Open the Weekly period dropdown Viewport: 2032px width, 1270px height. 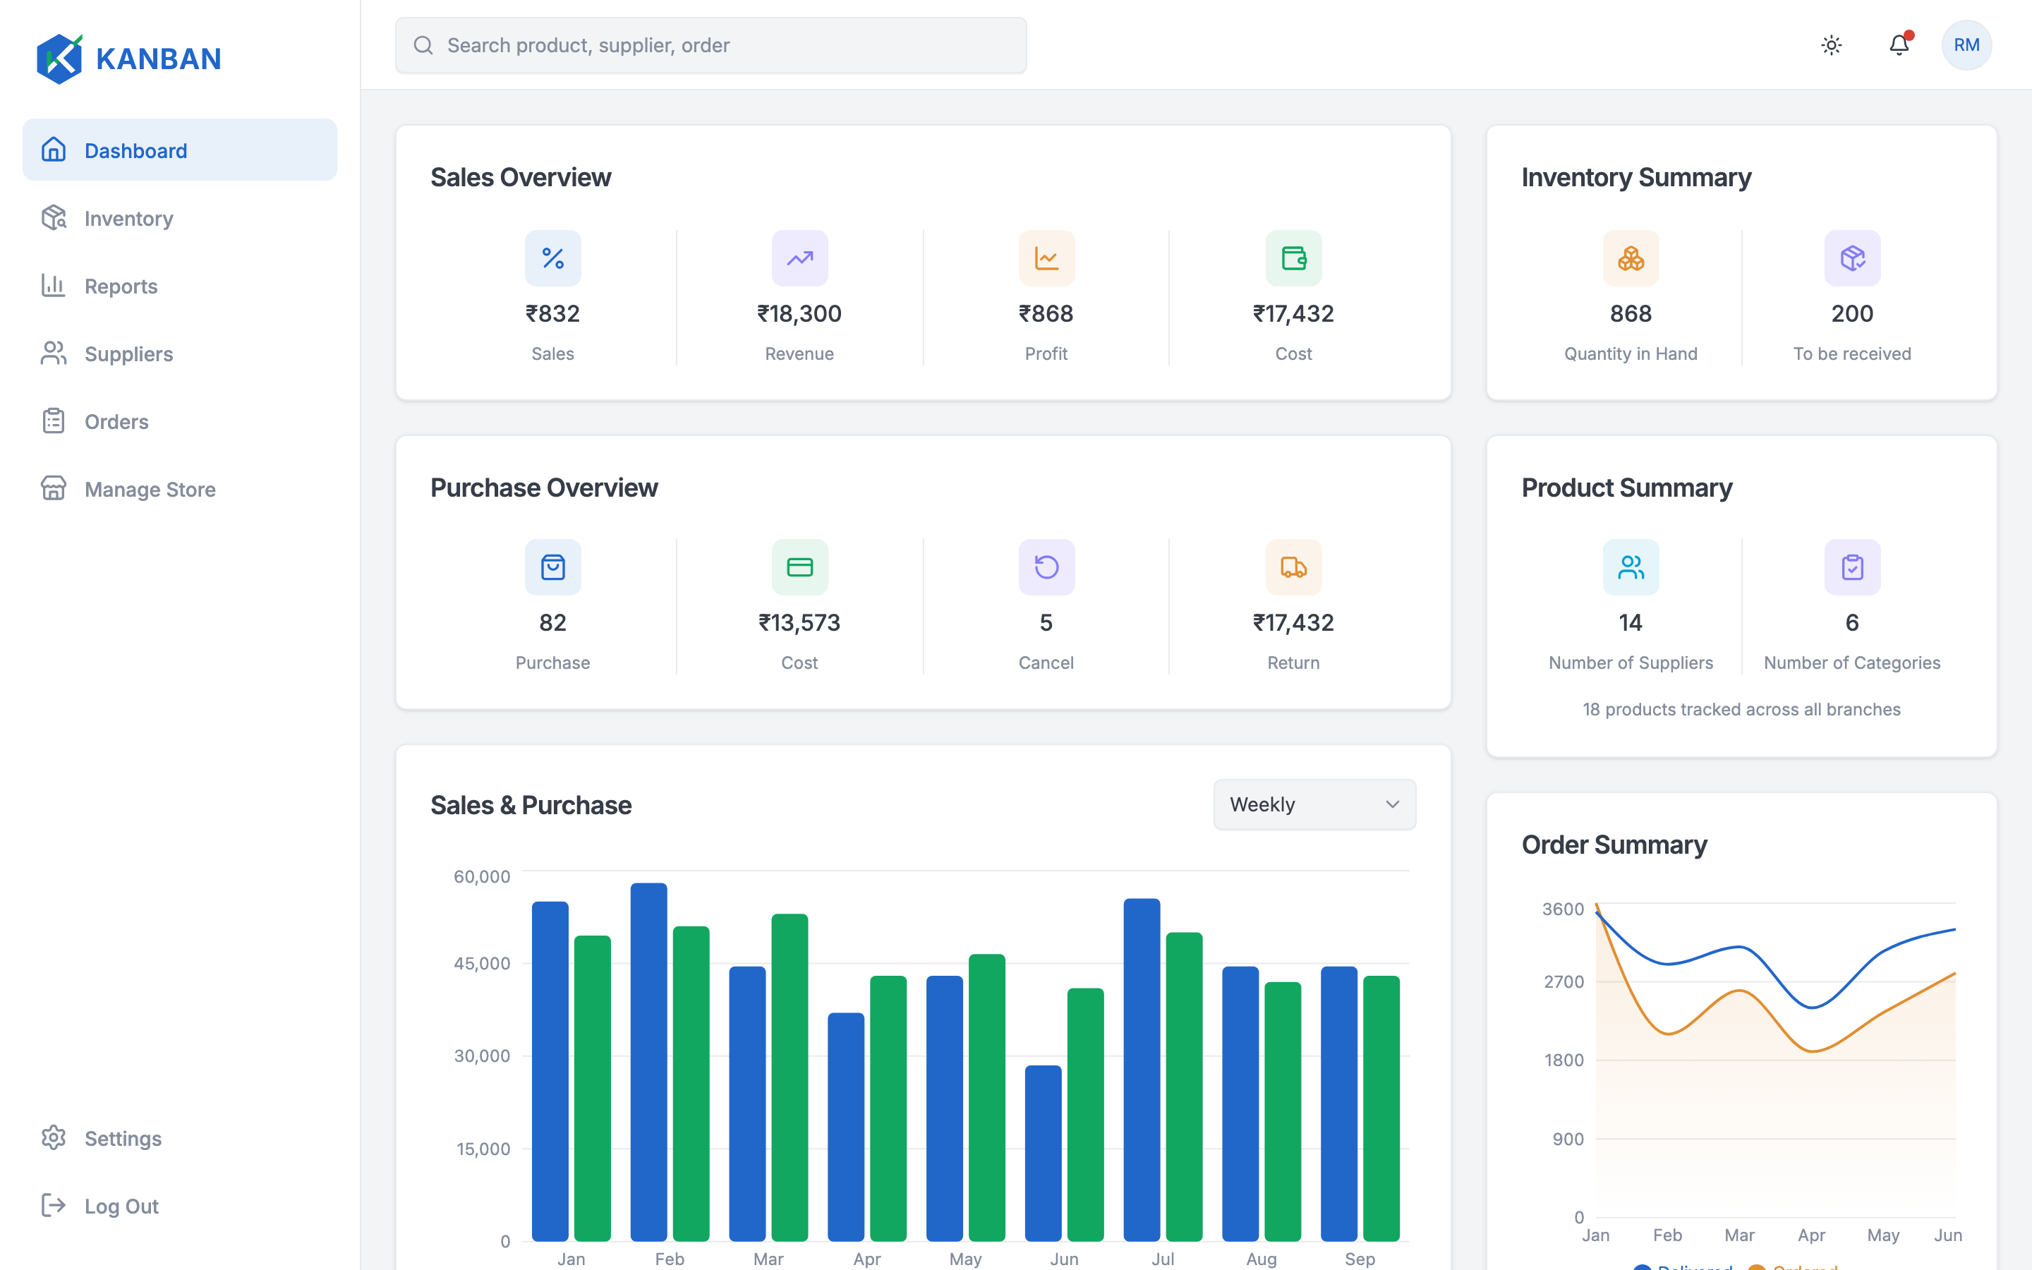[1314, 804]
